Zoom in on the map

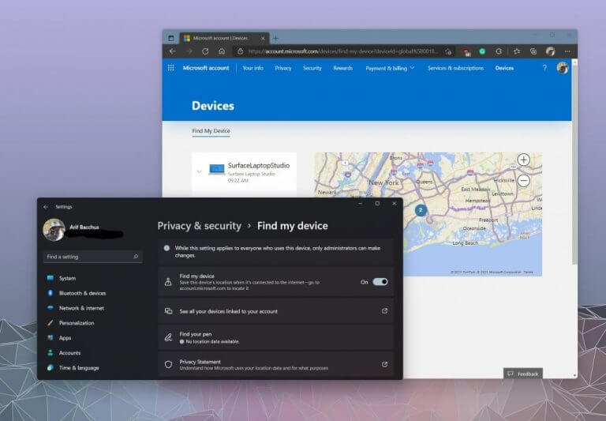click(x=523, y=160)
